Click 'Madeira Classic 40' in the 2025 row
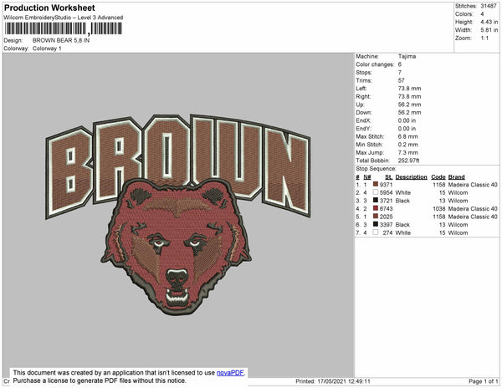 point(473,217)
